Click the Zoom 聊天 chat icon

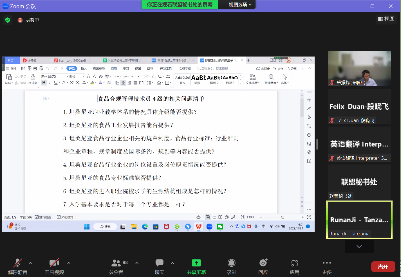pyautogui.click(x=159, y=263)
